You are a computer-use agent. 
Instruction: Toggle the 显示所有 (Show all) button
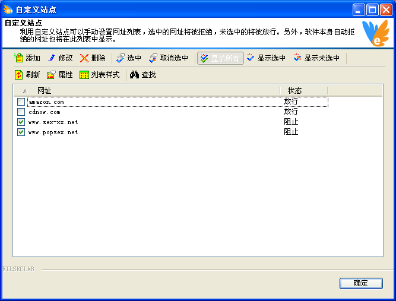pos(220,58)
